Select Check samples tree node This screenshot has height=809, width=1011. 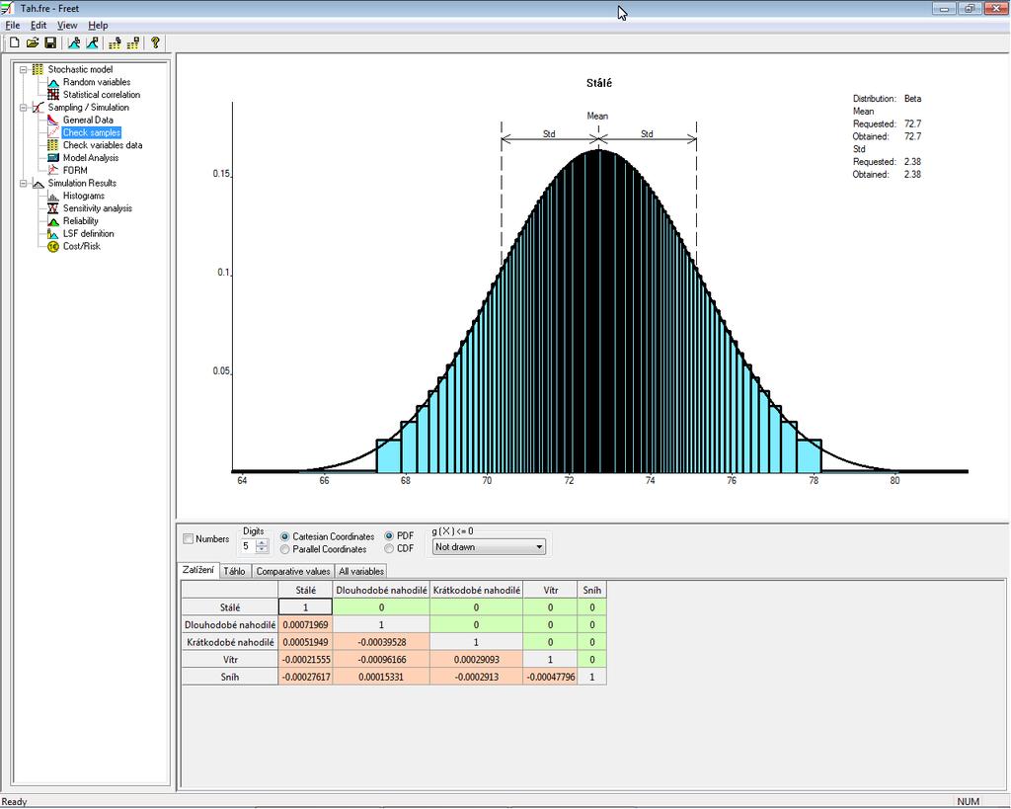92,132
